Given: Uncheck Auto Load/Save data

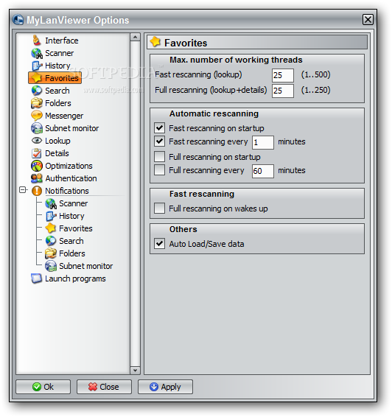Looking at the screenshot, I should pyautogui.click(x=159, y=244).
